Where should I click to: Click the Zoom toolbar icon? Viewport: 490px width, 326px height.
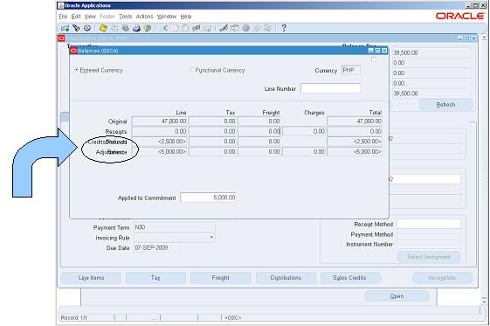[x=235, y=28]
